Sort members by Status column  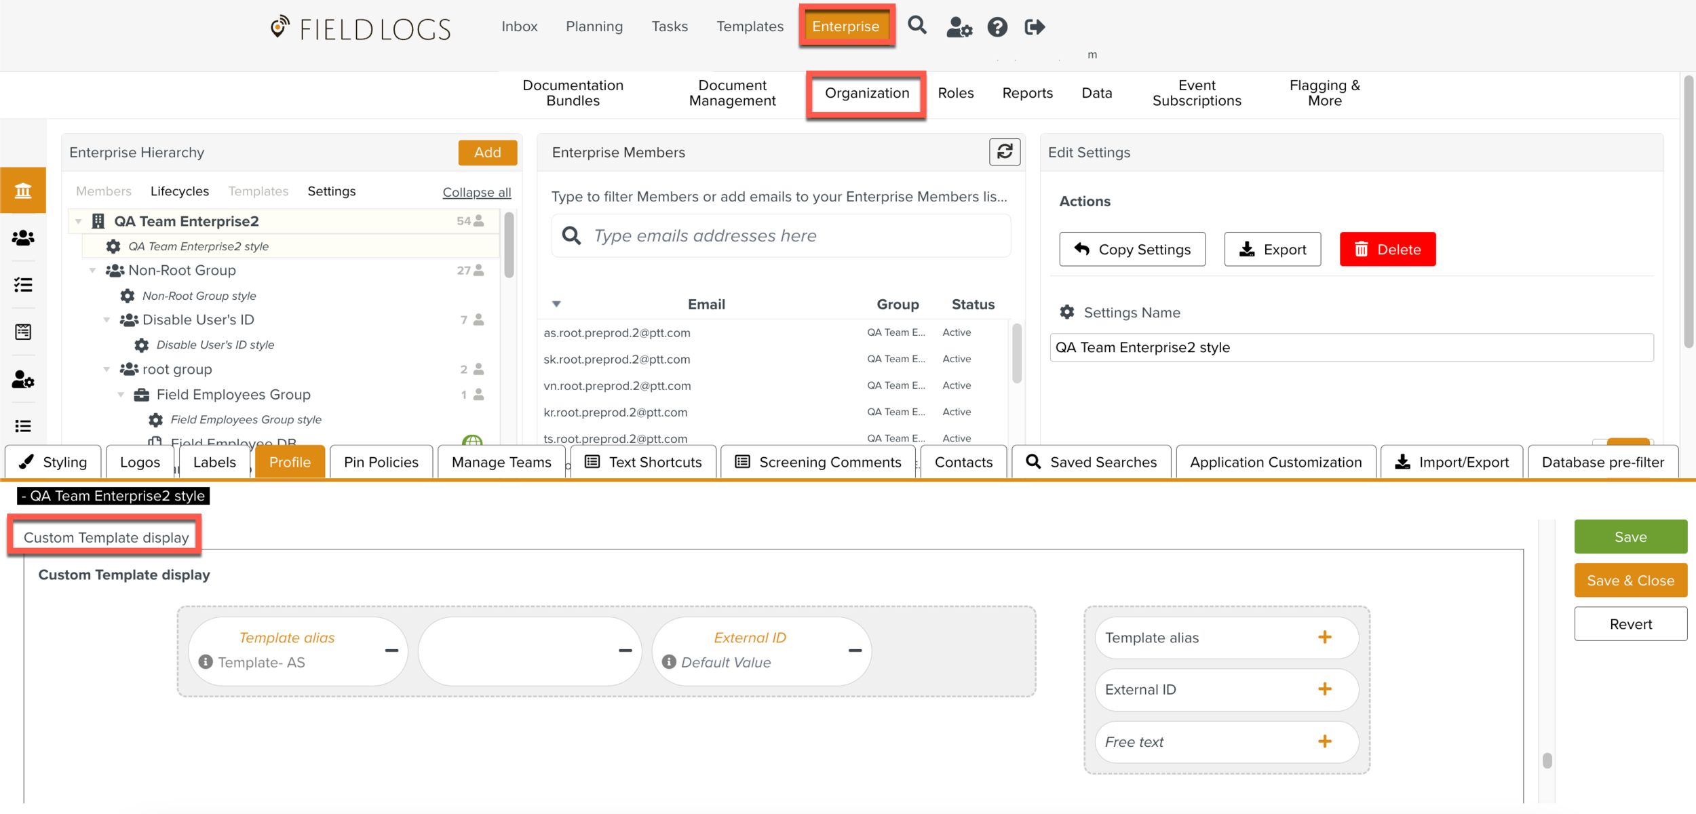pyautogui.click(x=973, y=305)
